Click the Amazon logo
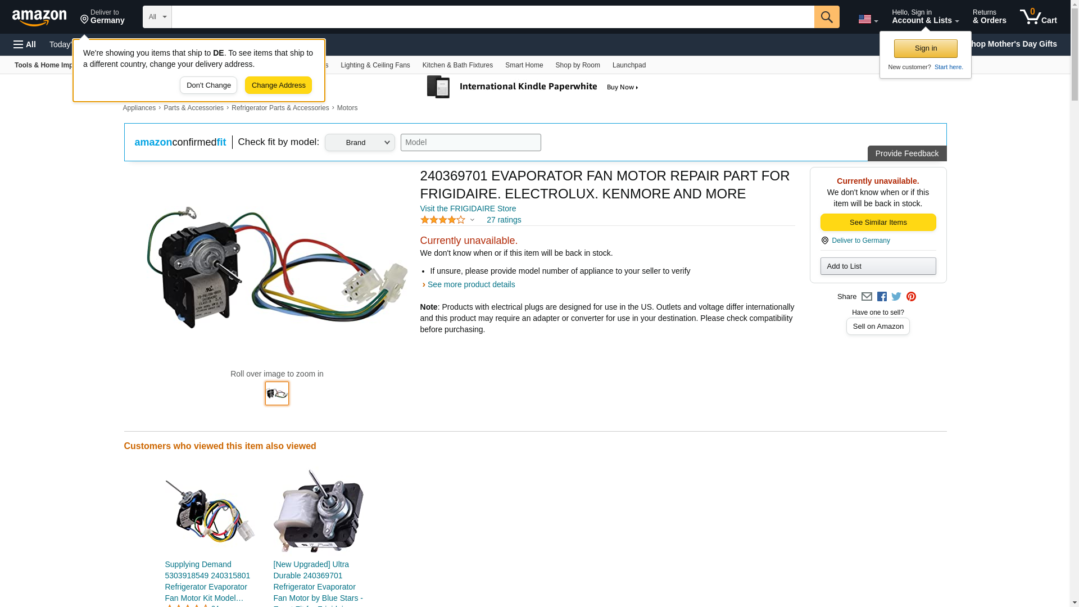Image resolution: width=1079 pixels, height=607 pixels. click(x=39, y=17)
